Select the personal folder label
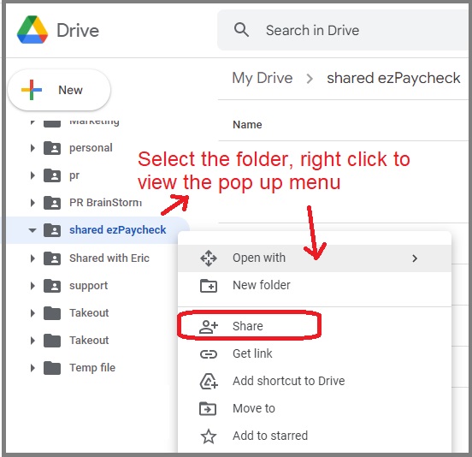 [x=91, y=148]
